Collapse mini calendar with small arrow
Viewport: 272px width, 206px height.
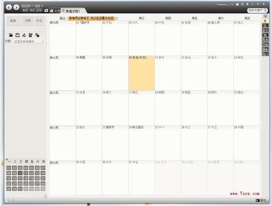coord(7,159)
